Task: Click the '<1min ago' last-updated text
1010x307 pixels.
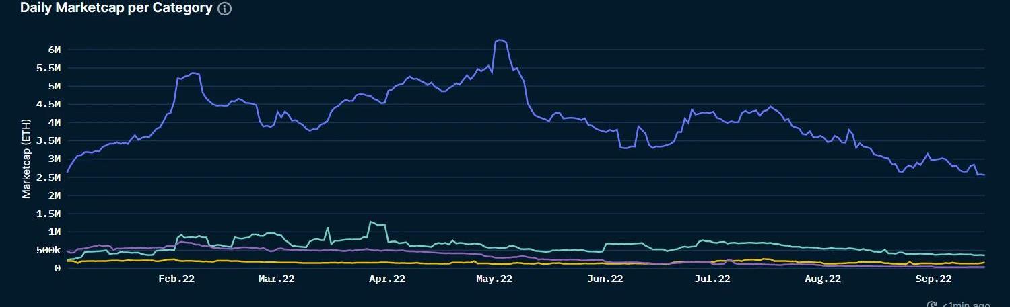Action: tap(966, 305)
